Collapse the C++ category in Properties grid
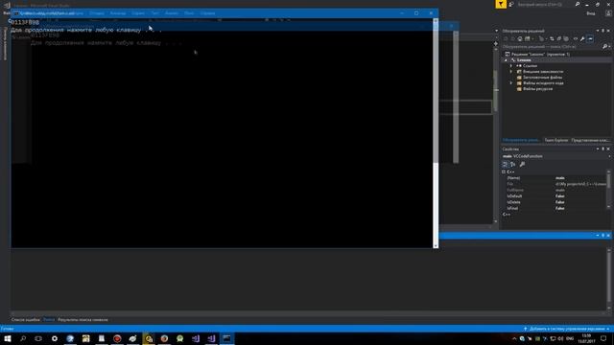The width and height of the screenshot is (614, 345). click(504, 172)
